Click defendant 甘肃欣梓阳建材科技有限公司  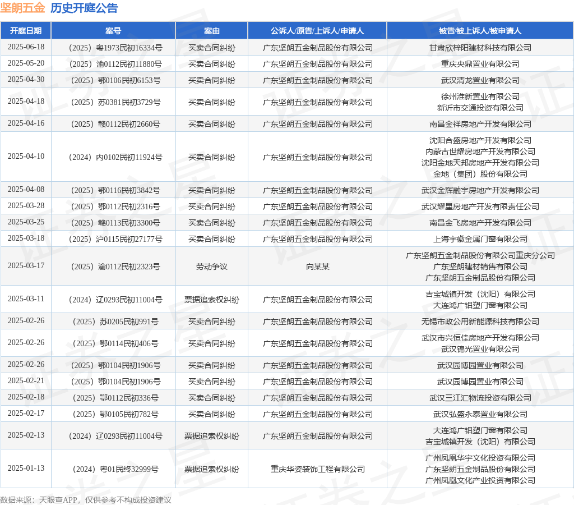[x=480, y=48]
